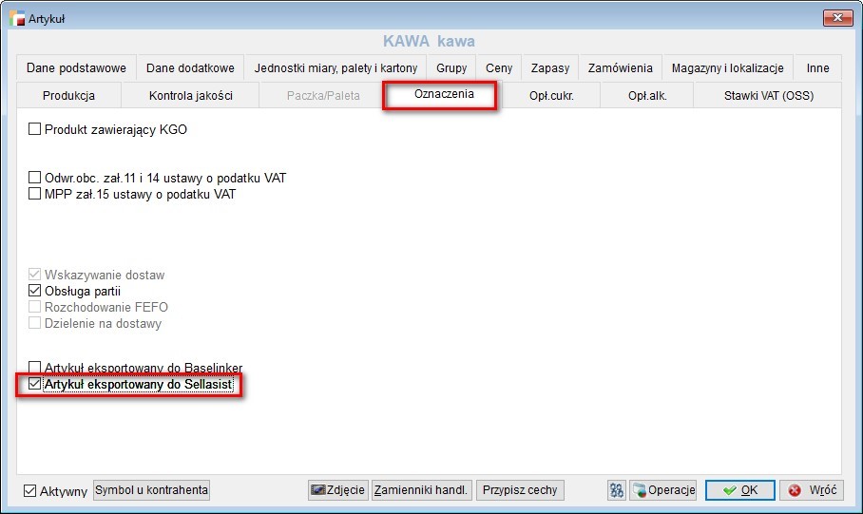Switch to Dane podstawowe tab
863x514 pixels.
tap(76, 67)
